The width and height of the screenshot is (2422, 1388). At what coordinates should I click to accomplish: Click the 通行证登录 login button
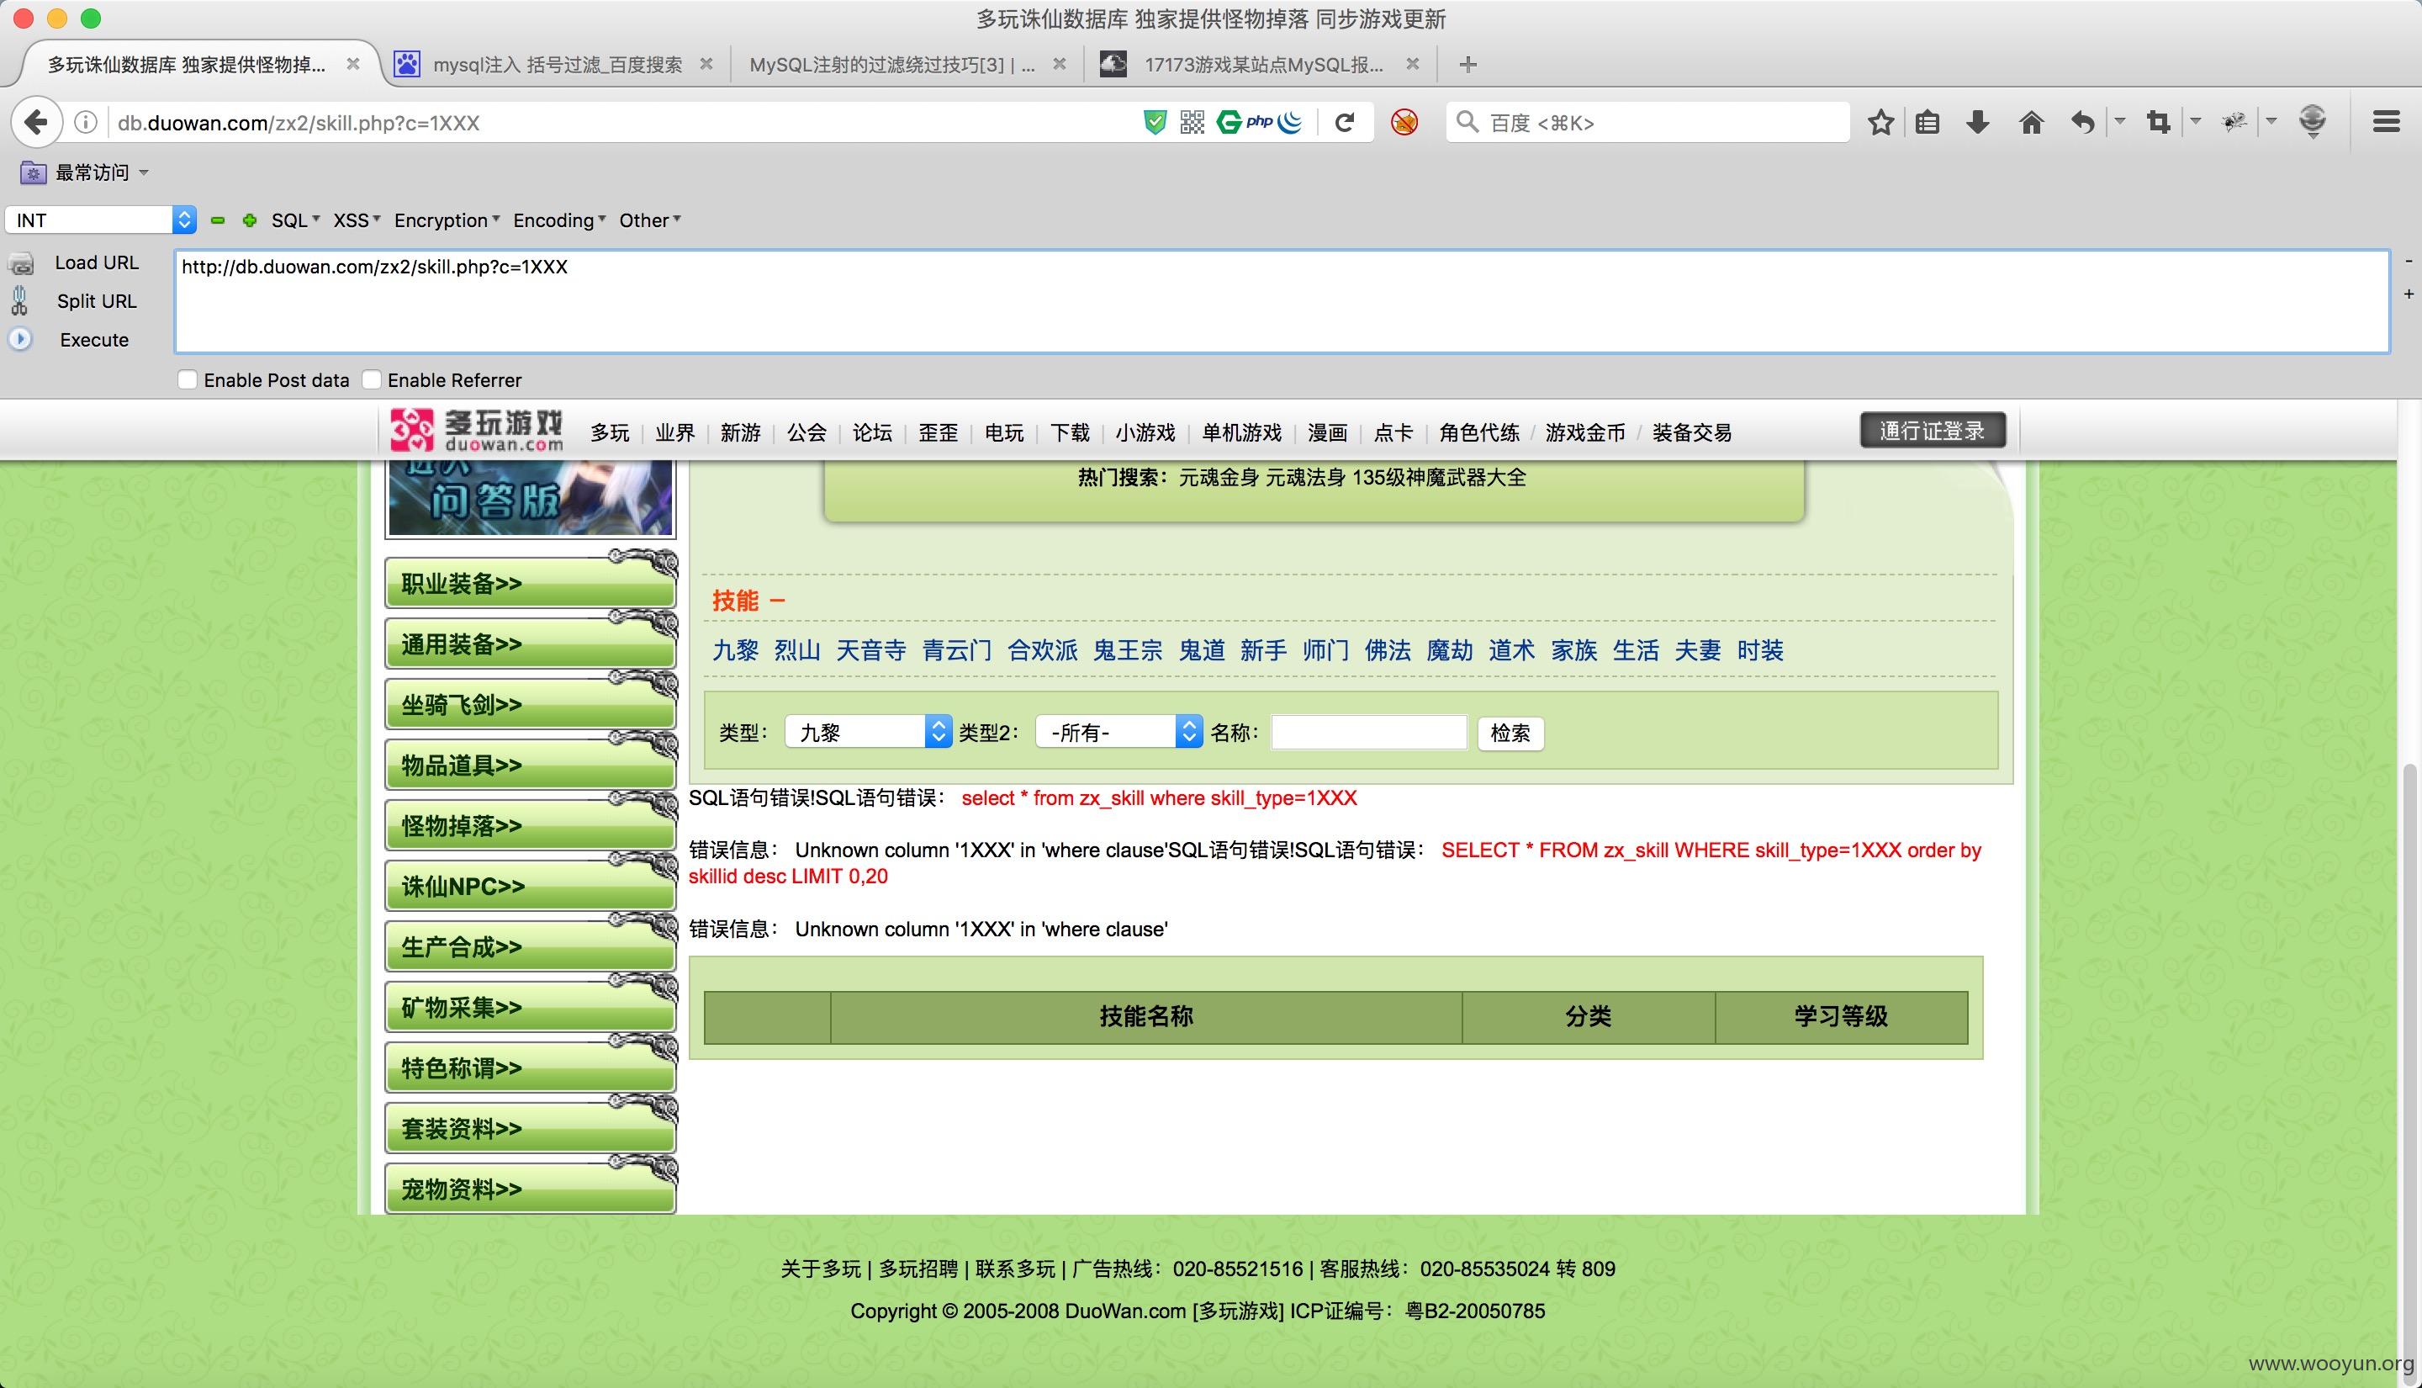click(x=1933, y=430)
